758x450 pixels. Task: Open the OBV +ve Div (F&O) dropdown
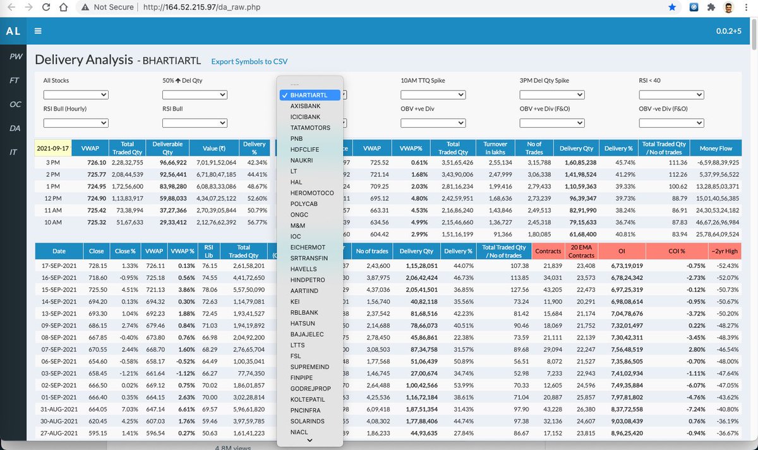(552, 122)
